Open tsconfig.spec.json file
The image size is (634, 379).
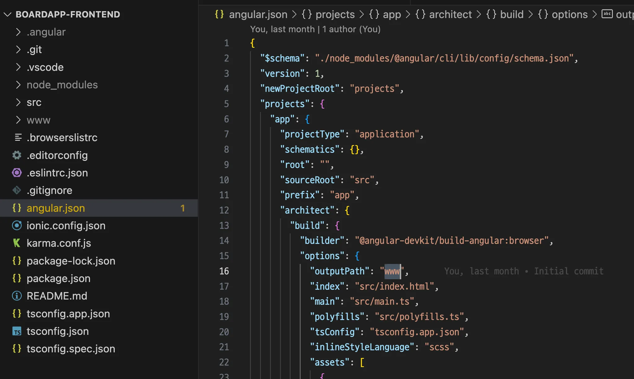pyautogui.click(x=71, y=349)
